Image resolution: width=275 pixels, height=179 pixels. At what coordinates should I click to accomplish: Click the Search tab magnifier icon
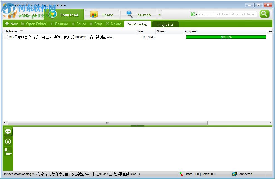point(129,14)
